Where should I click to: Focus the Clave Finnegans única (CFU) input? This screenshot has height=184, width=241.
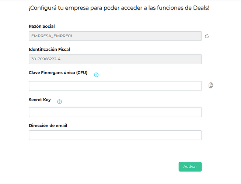click(115, 86)
